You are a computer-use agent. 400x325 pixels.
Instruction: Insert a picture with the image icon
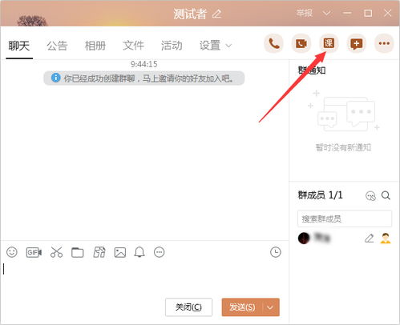120,252
